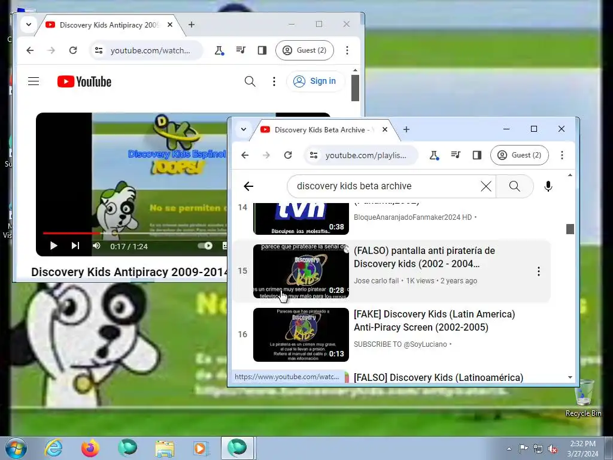The width and height of the screenshot is (613, 460).
Task: Go to YouTube home via logo
Action: 84,81
